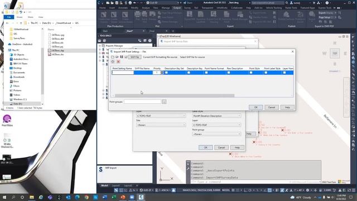Click the PowerPoint icon in the taskbar
This screenshot has width=357, height=201.
tap(123, 197)
